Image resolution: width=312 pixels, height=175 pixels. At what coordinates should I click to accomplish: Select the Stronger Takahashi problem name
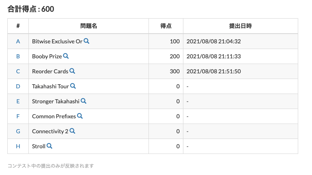[x=56, y=101]
